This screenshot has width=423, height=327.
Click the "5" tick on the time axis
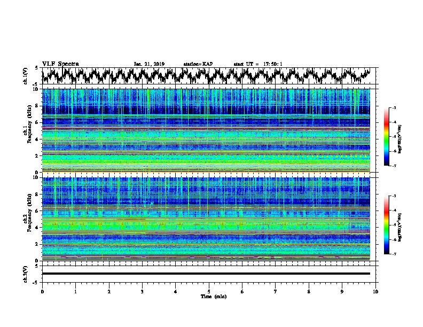click(x=209, y=292)
